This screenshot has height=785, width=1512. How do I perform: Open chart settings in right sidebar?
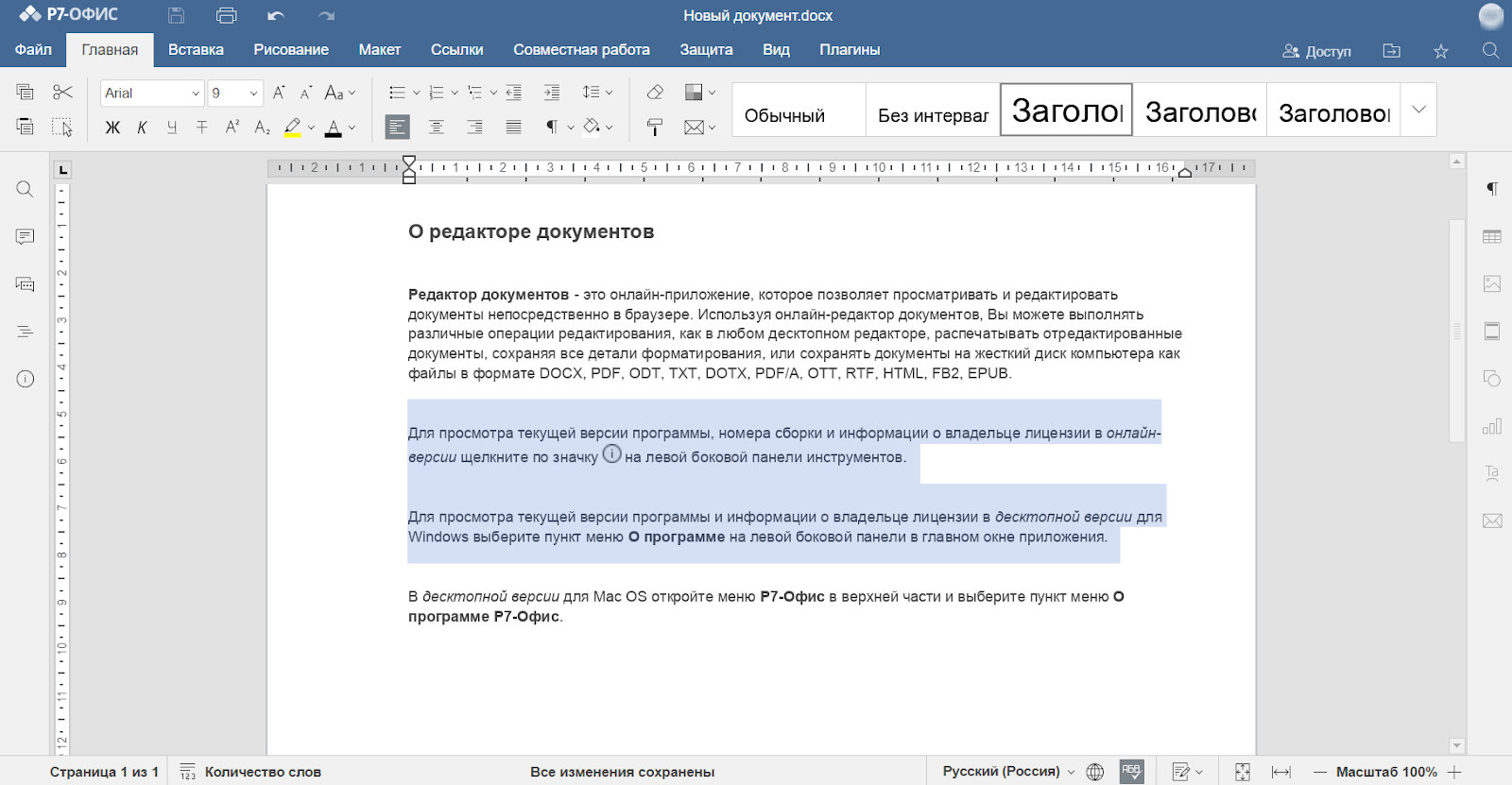pyautogui.click(x=1492, y=426)
